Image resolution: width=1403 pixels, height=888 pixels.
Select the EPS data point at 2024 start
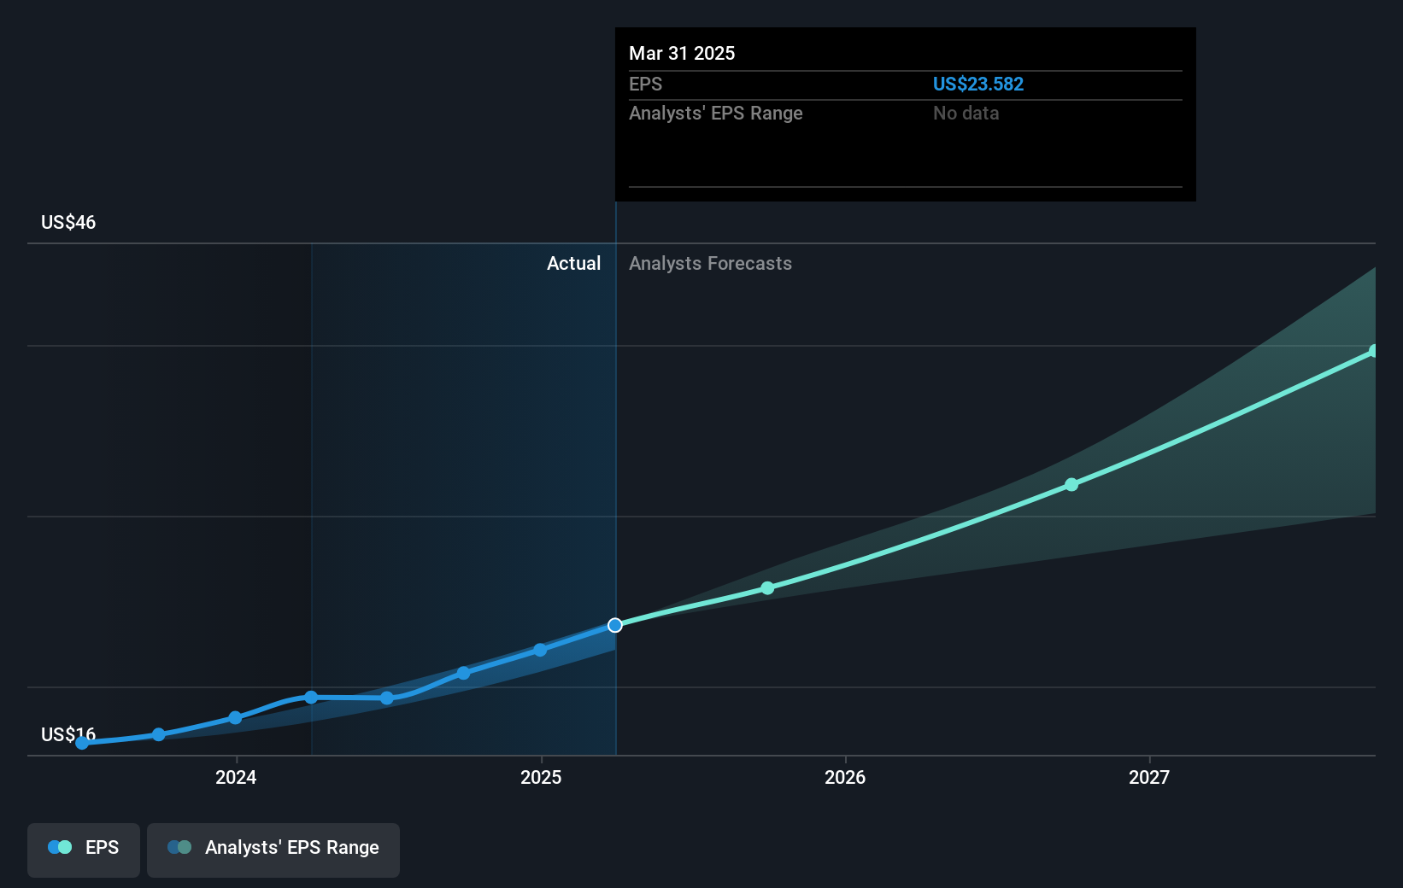[235, 718]
